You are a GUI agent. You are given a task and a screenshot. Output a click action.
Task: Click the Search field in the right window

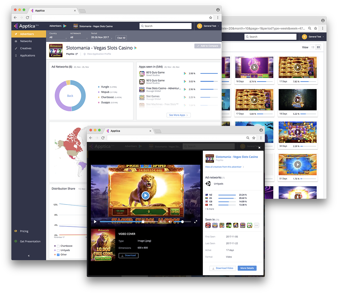pos(270,37)
